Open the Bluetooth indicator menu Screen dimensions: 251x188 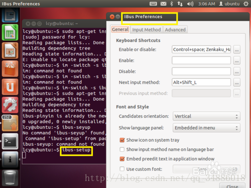(172, 4)
